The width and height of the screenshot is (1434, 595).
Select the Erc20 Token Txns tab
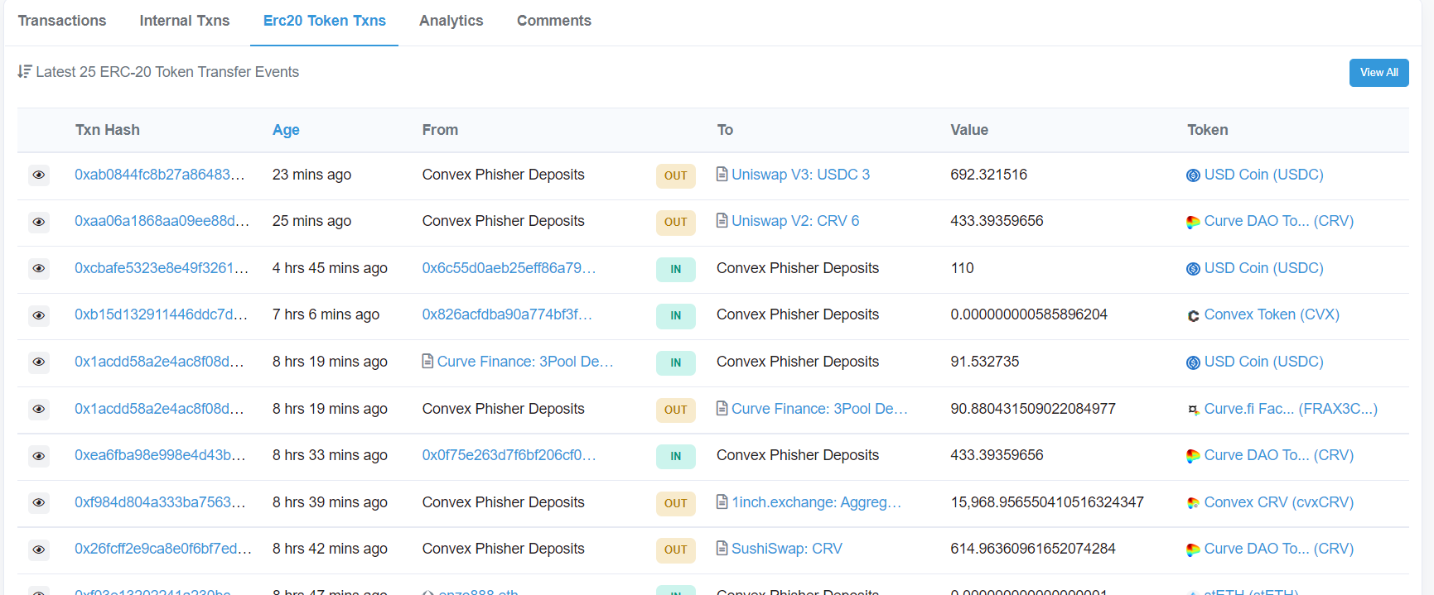[x=324, y=21]
